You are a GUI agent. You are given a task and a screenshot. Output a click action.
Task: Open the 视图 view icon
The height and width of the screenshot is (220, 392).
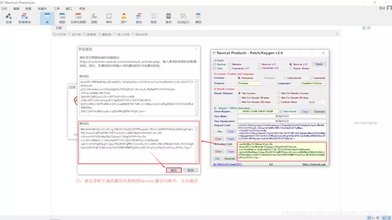point(62,18)
